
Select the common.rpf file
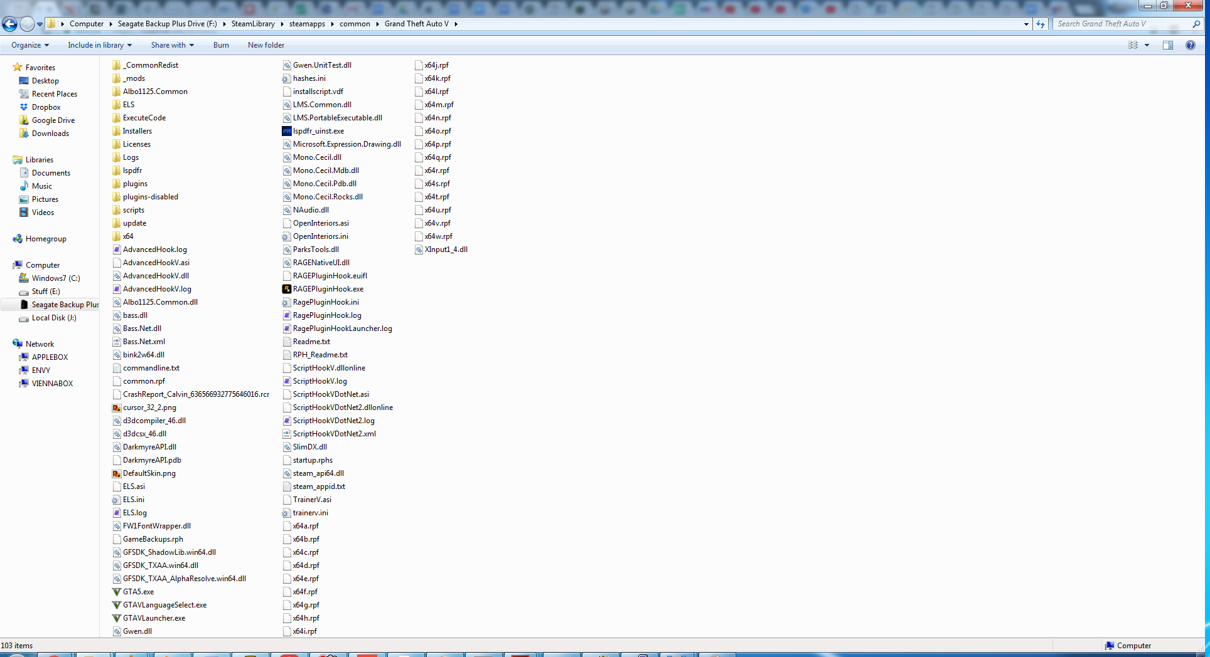(144, 381)
